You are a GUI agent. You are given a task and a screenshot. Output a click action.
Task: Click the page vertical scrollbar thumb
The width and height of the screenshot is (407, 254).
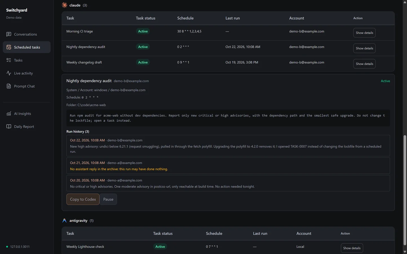click(x=405, y=190)
